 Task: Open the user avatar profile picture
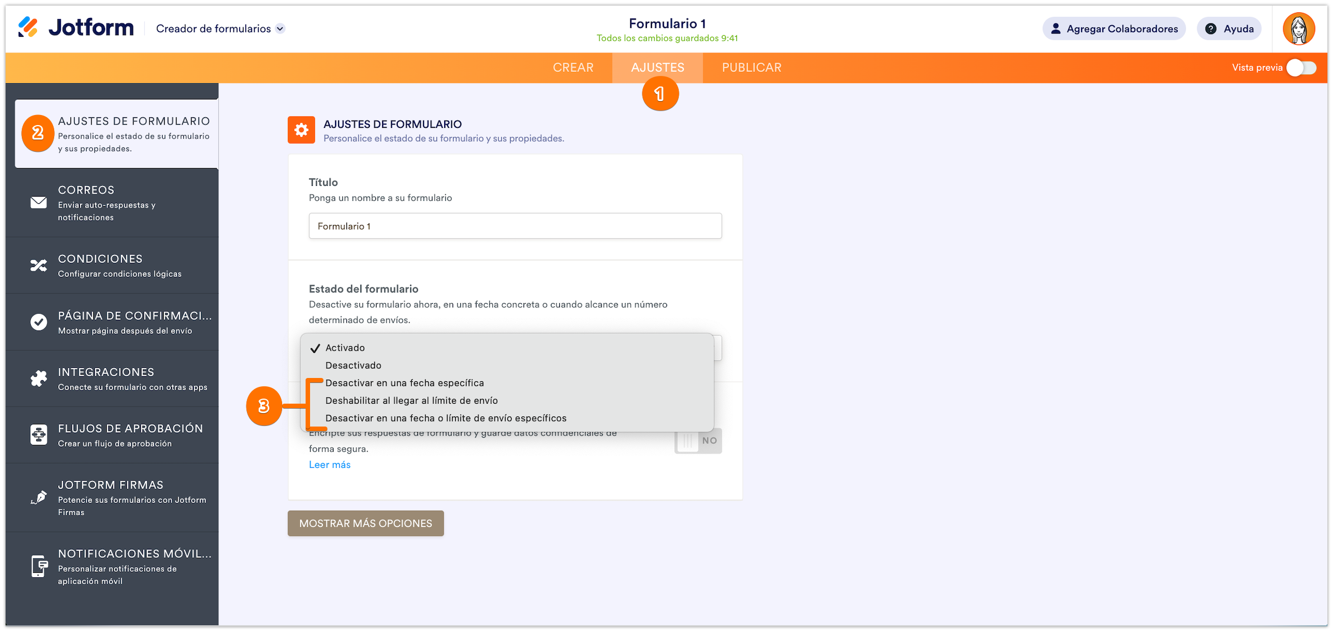(x=1298, y=29)
